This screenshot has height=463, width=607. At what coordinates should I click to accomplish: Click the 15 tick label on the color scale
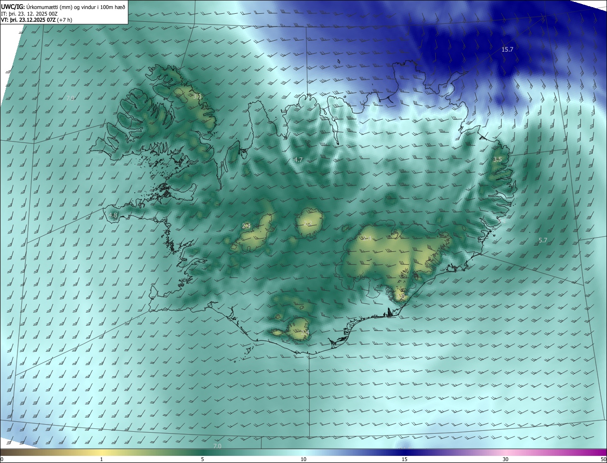405,459
